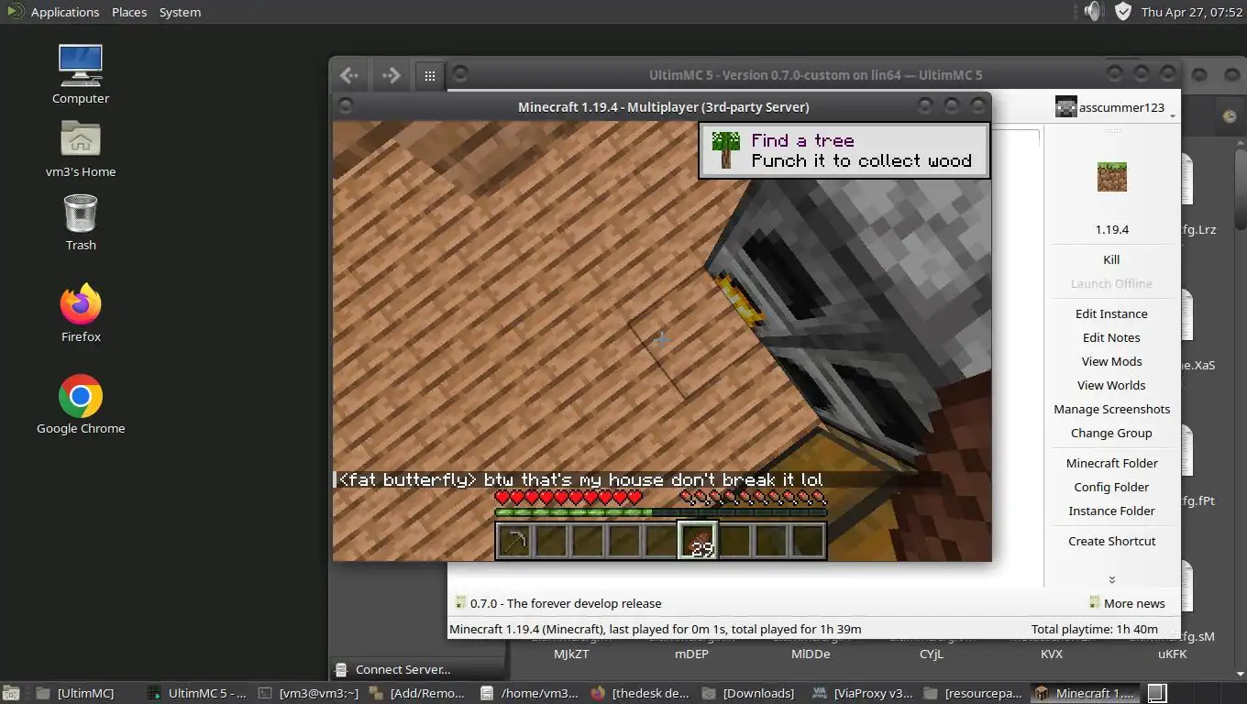Click View Worlds button
1247x704 pixels.
click(1112, 385)
